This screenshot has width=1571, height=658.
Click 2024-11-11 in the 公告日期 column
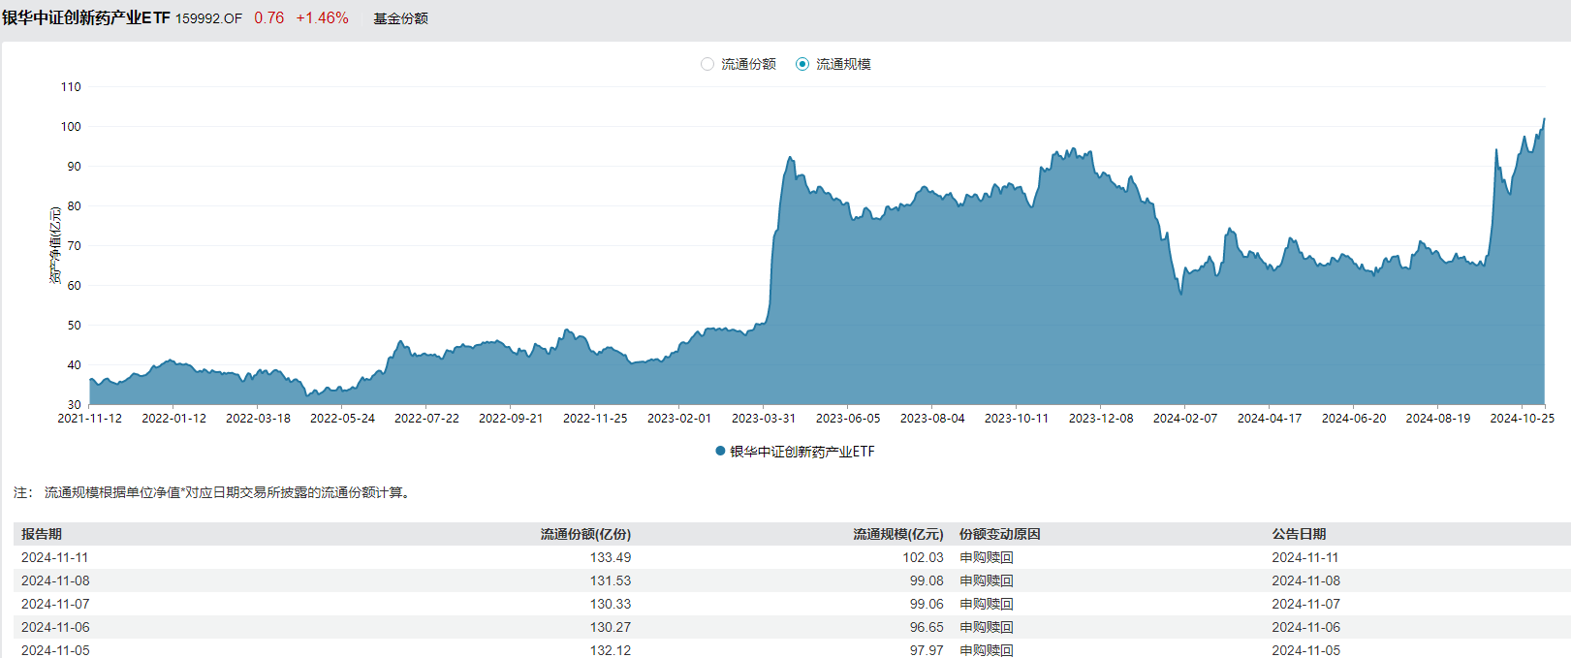click(x=1305, y=557)
